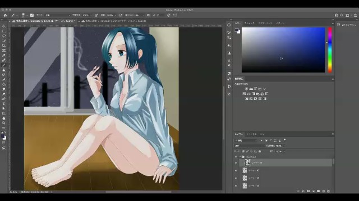This screenshot has height=201, width=359.
Task: Open the workspace switcher icon
Action: [x=348, y=15]
